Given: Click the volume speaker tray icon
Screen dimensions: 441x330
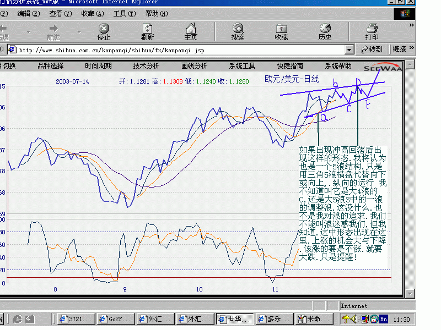Looking at the screenshot, I should point(354,319).
